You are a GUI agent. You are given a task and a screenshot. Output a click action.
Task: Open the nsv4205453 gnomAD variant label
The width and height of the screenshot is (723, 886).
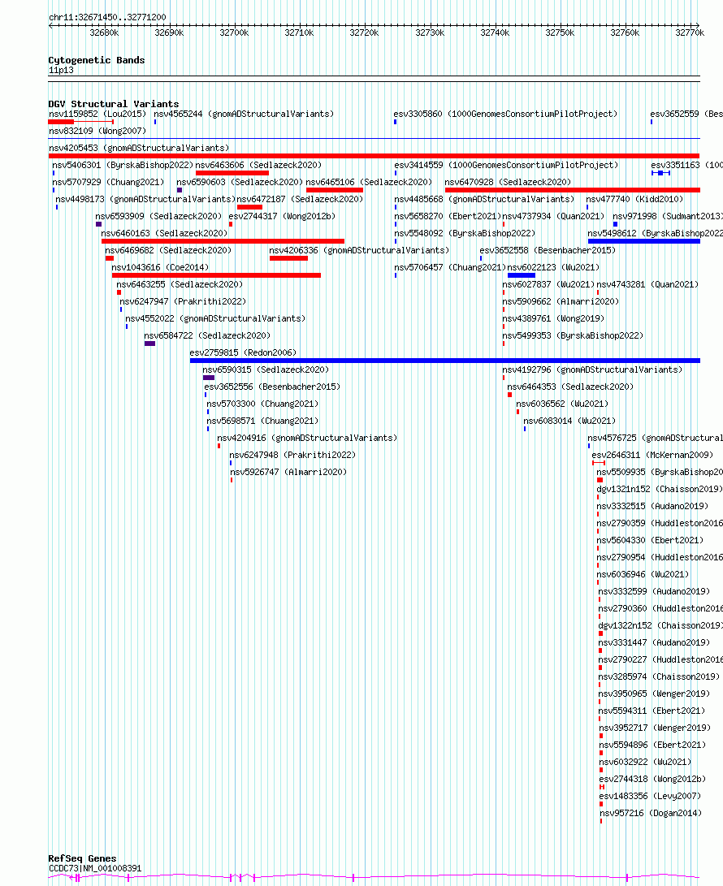click(139, 148)
